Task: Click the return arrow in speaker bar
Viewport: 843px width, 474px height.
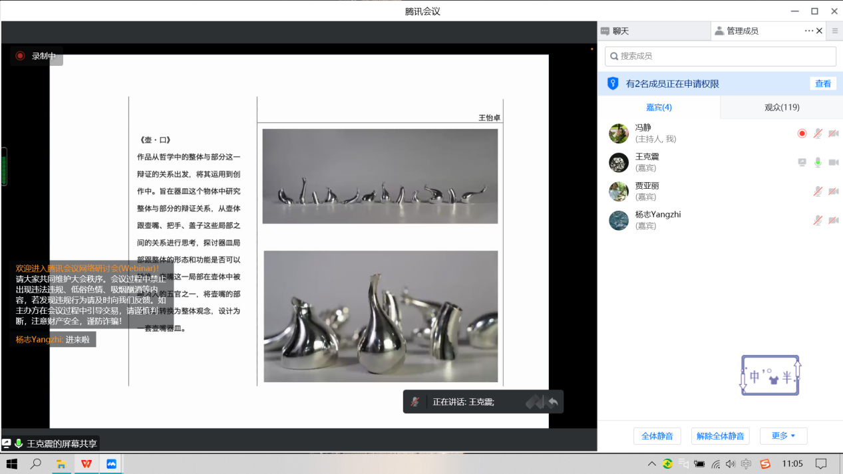Action: (x=553, y=402)
